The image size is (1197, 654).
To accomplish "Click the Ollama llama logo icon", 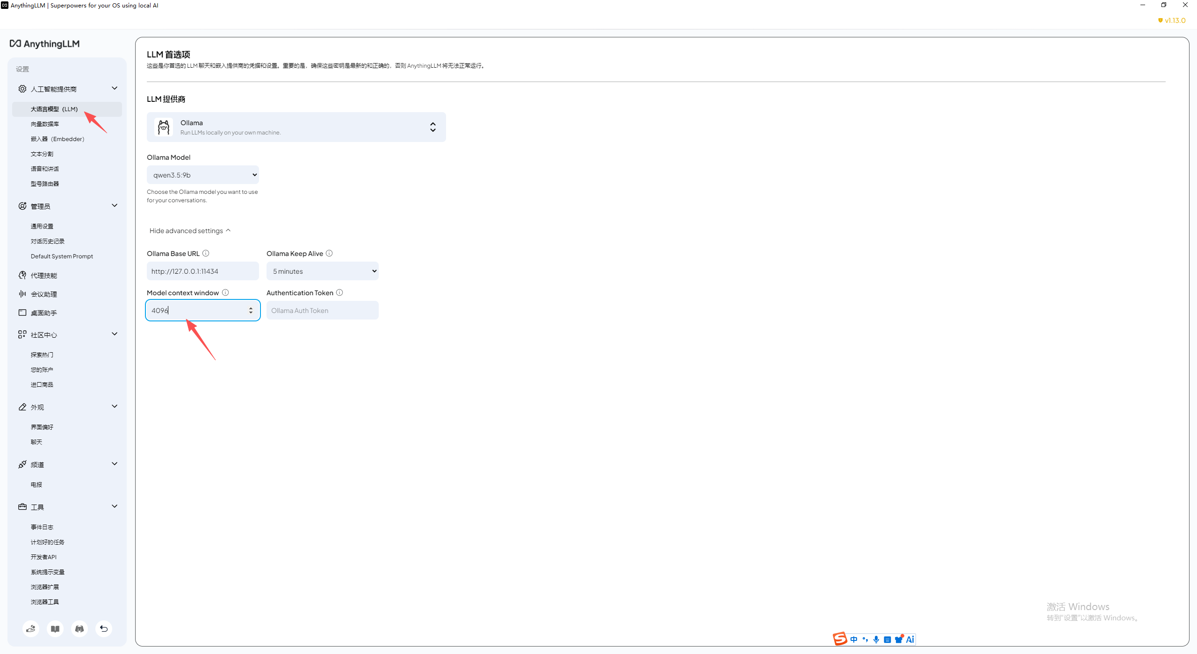I will [164, 127].
